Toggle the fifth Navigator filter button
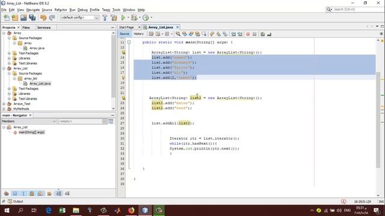The height and width of the screenshot is (216, 385). click(40, 193)
